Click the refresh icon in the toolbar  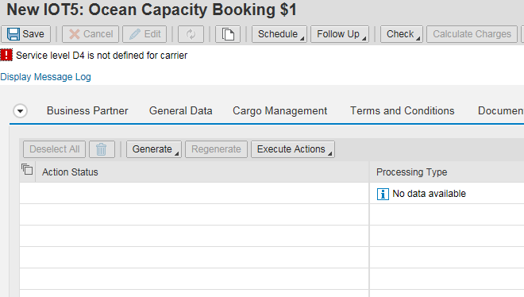191,34
